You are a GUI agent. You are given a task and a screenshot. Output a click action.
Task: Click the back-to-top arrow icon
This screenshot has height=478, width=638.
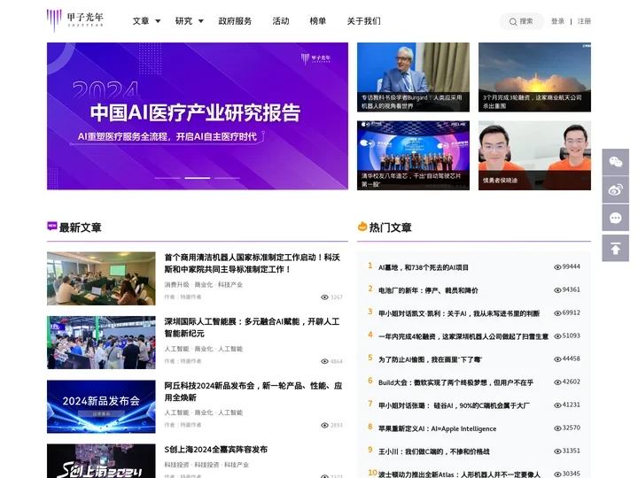tap(615, 248)
